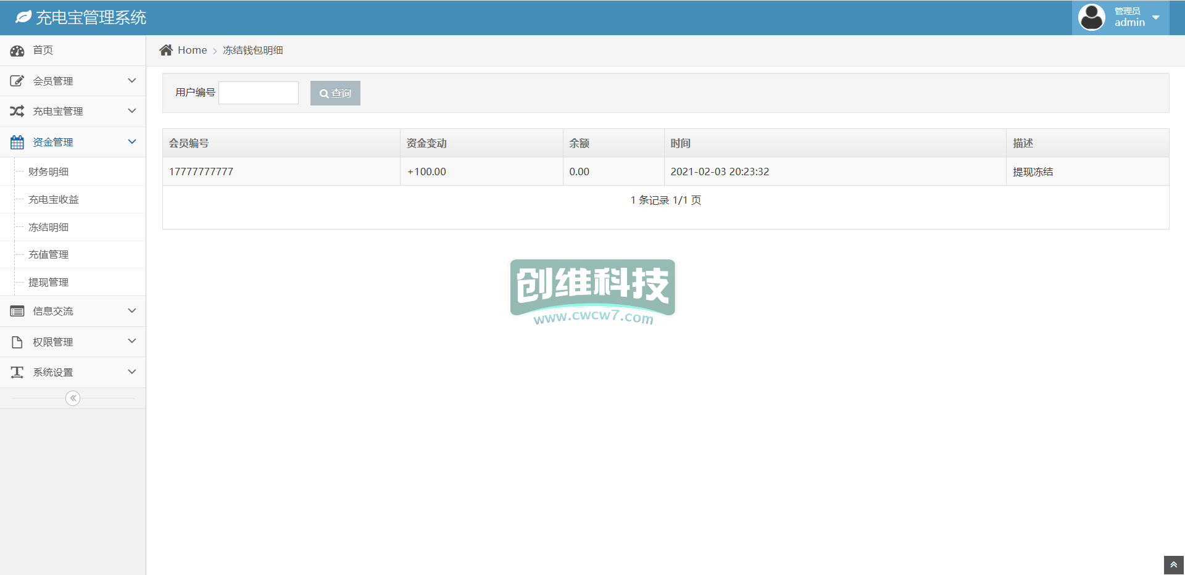
Task: Collapse the sidebar with double-arrow button
Action: (73, 398)
